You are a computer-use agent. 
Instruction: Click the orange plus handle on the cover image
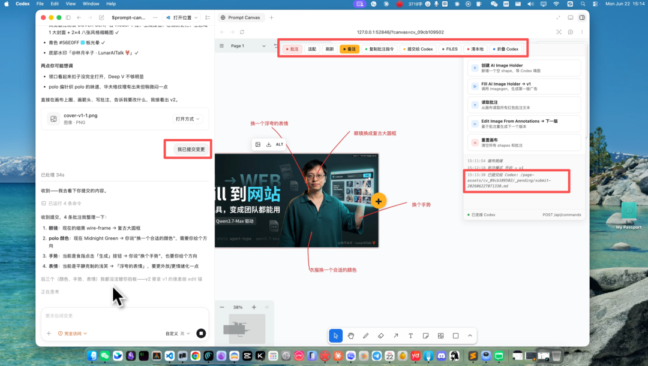tap(379, 201)
